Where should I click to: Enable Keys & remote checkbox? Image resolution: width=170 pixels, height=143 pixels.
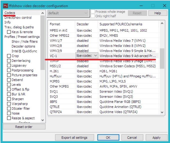tap(9, 32)
